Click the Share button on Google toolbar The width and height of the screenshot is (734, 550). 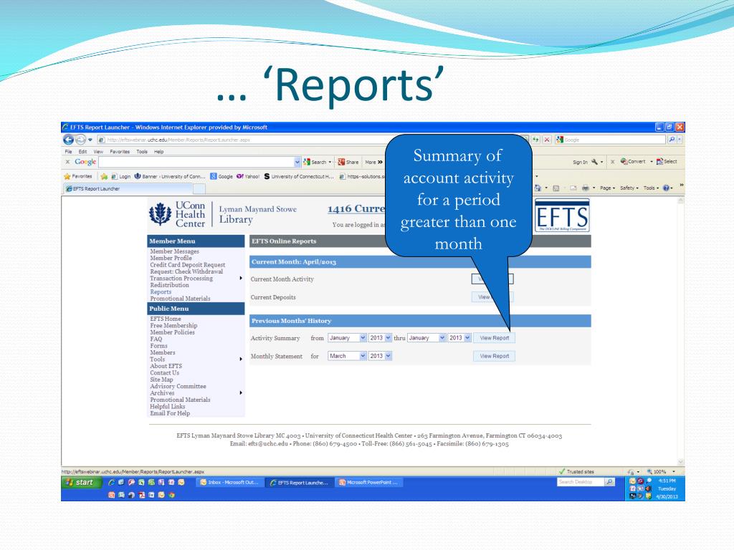pos(348,162)
